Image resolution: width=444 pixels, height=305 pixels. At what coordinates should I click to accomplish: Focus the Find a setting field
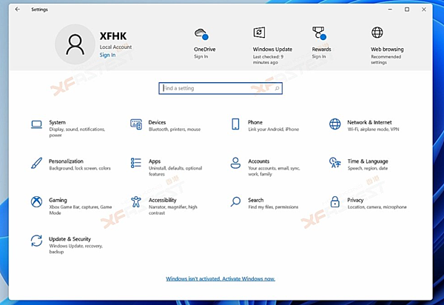(x=221, y=88)
